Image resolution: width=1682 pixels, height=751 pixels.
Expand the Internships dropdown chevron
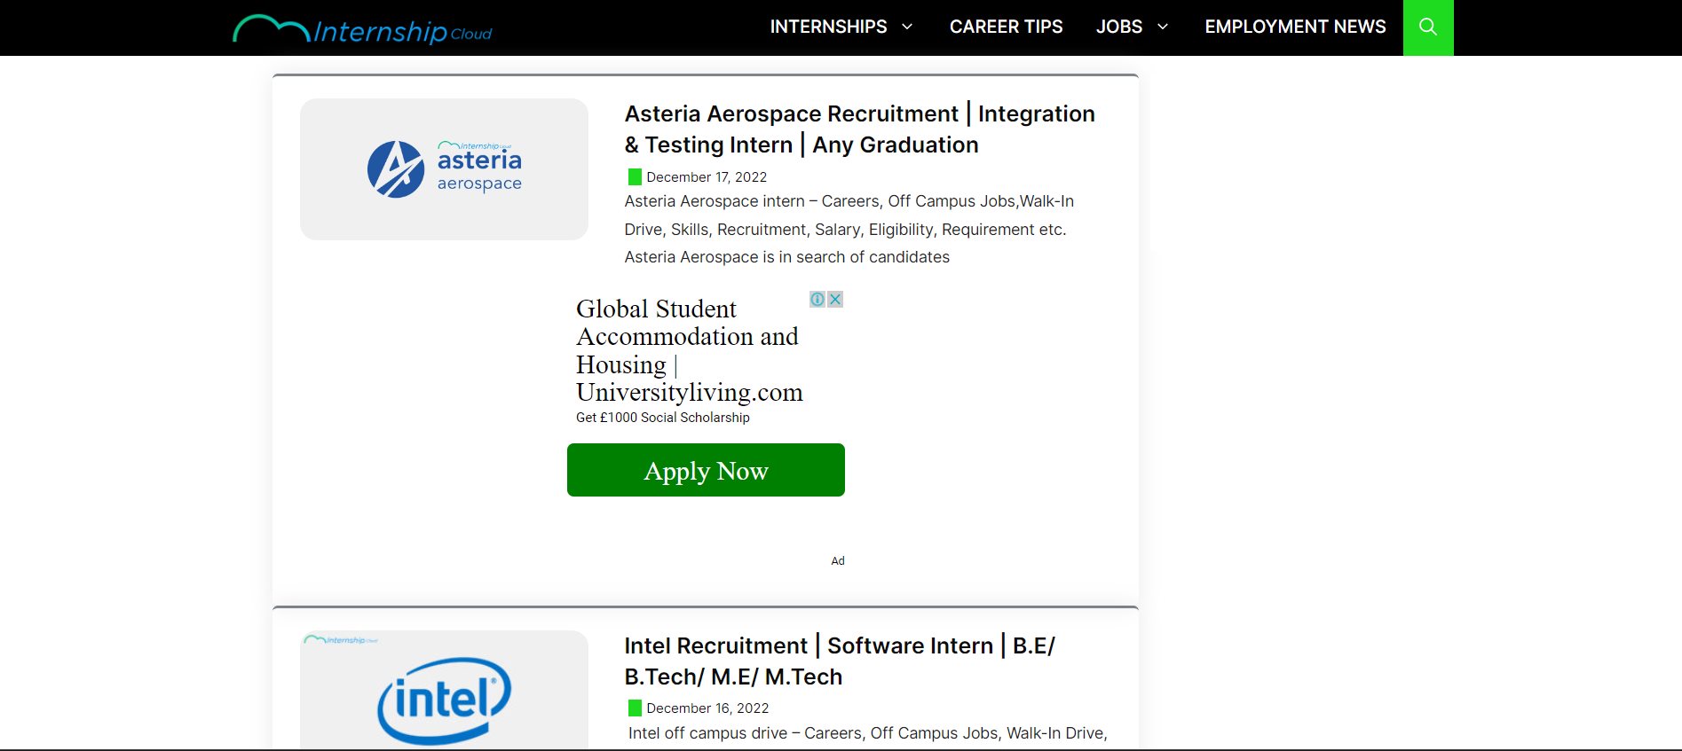[x=907, y=27]
